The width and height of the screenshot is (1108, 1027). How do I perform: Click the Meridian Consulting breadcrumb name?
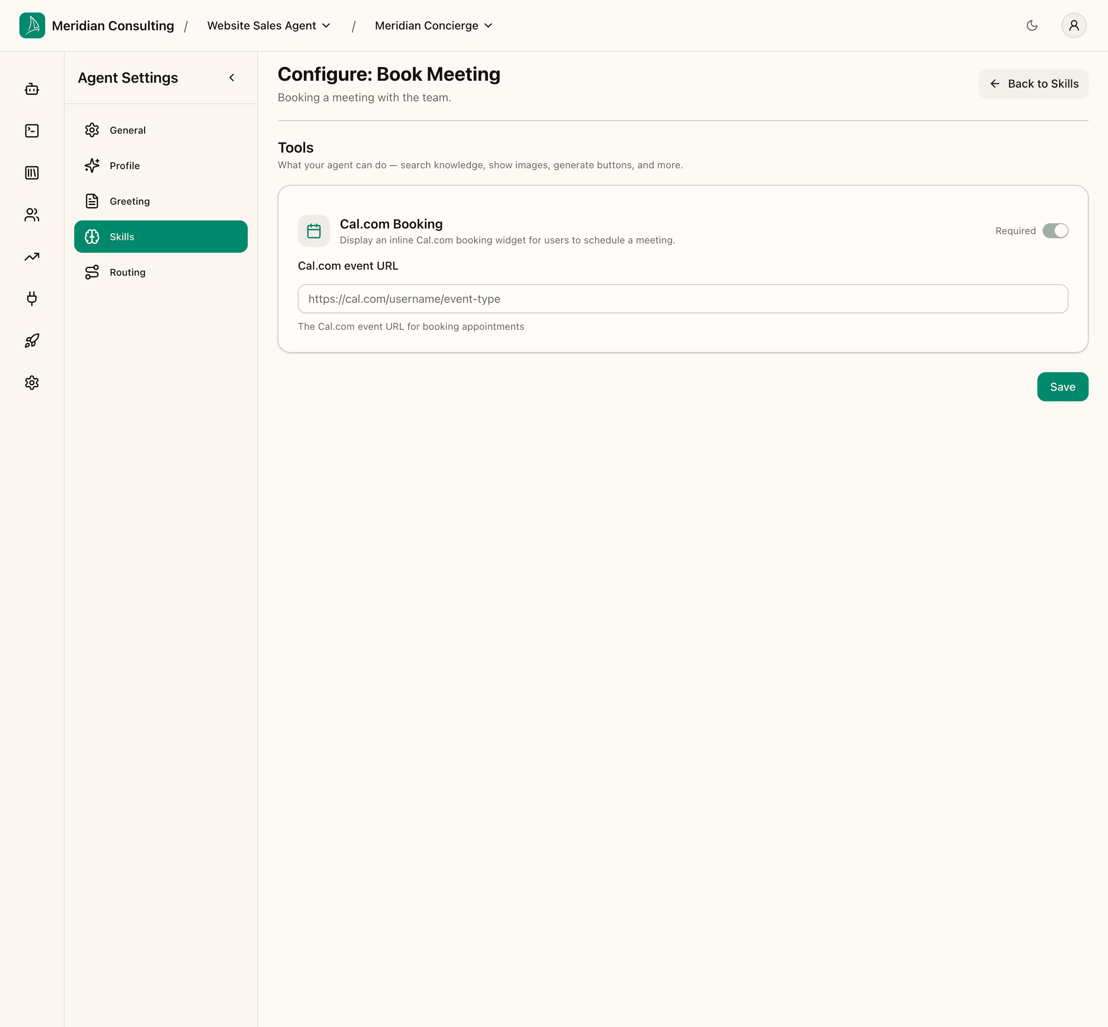[x=113, y=25]
